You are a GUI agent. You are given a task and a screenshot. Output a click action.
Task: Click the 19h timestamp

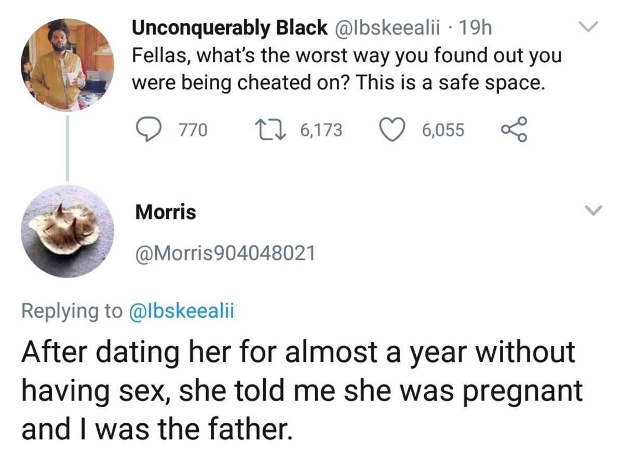pos(476,27)
